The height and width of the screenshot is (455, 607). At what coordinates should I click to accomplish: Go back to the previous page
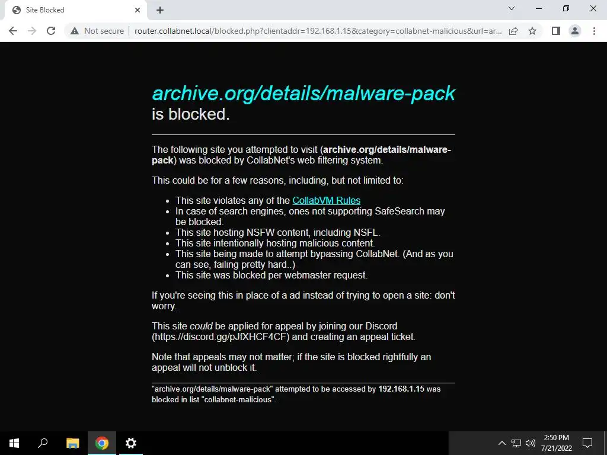(13, 31)
